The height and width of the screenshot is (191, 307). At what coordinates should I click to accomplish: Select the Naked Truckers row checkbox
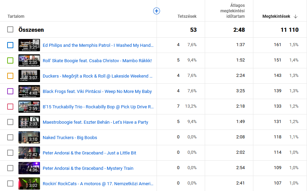(x=10, y=137)
